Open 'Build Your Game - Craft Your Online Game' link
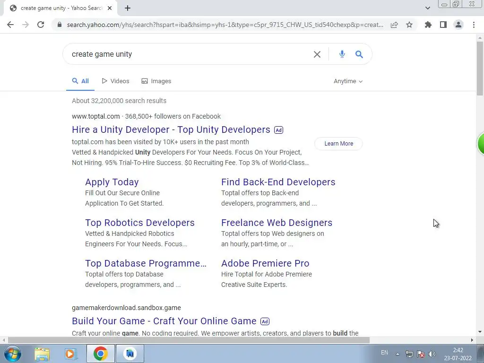 click(x=164, y=321)
